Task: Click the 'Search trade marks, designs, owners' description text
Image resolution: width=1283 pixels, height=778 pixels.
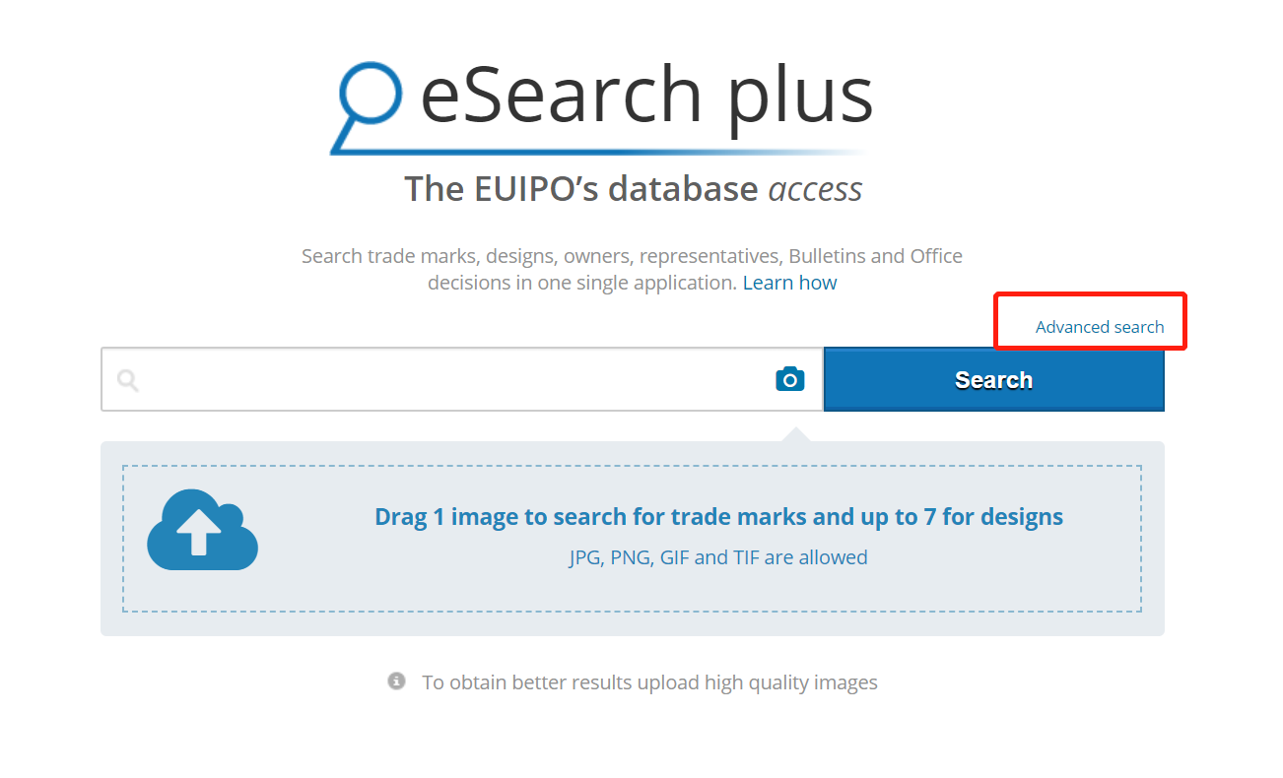Action: click(x=632, y=256)
